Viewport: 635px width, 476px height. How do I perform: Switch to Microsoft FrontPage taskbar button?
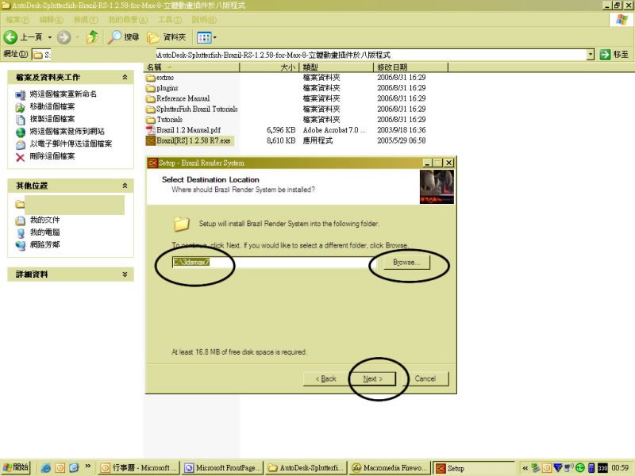pos(222,468)
